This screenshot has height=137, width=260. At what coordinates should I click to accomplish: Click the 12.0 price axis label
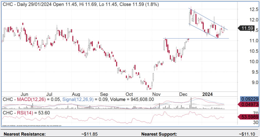pos(254,20)
